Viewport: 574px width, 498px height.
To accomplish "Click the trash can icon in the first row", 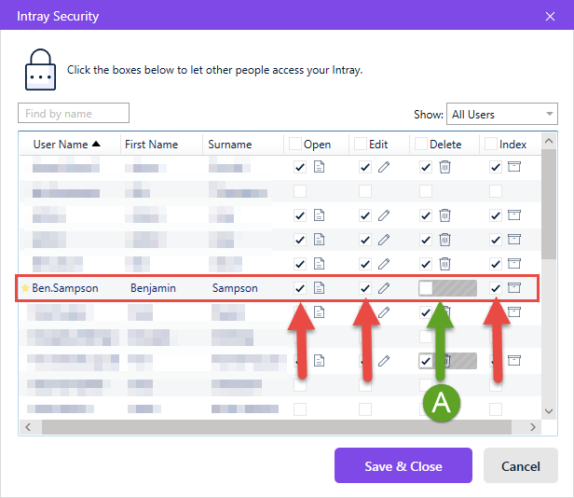I will tap(444, 167).
